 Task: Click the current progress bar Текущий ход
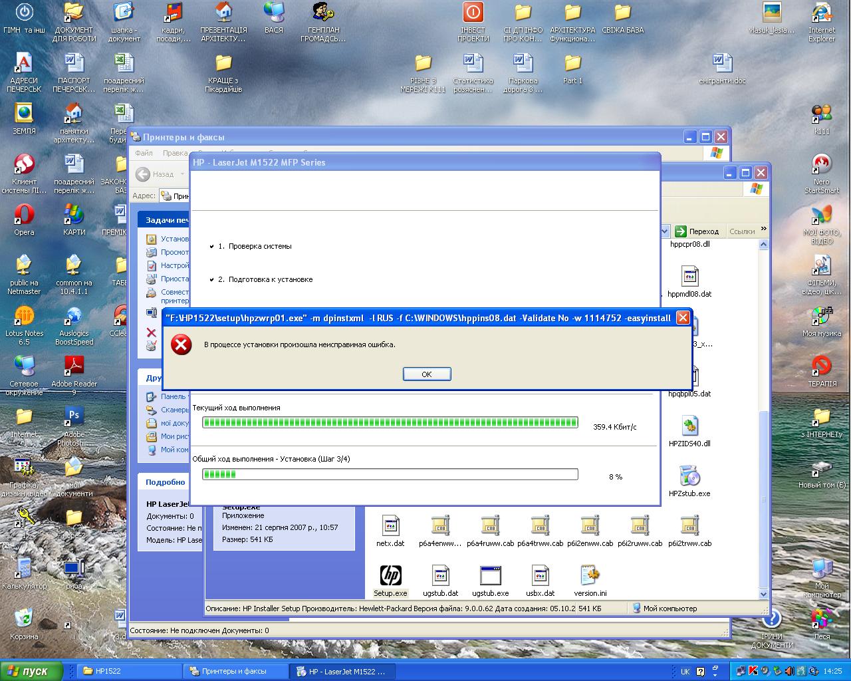(390, 422)
